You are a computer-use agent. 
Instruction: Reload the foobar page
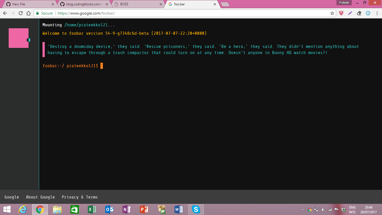[21, 13]
